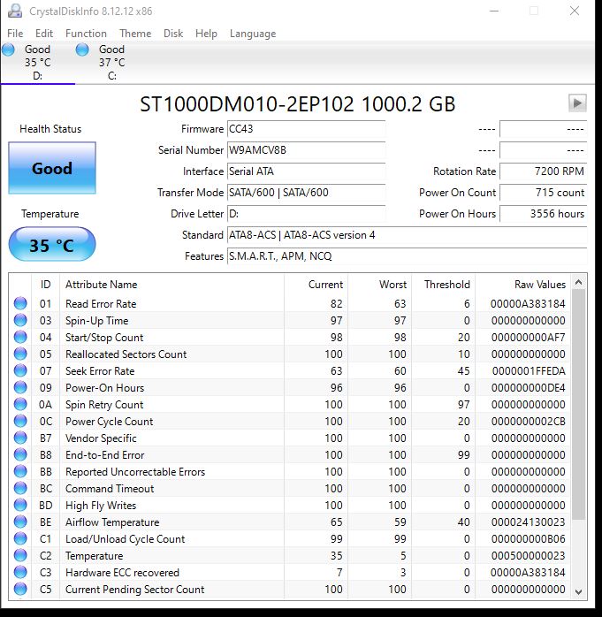Click status orb for End-to-End Error
Screen dimensions: 602x617
click(20, 455)
